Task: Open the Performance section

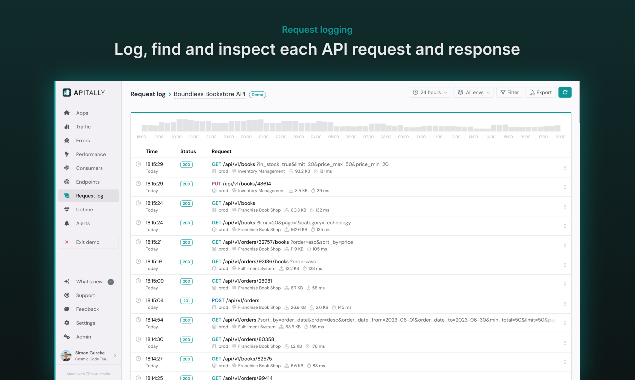Action: pos(88,154)
